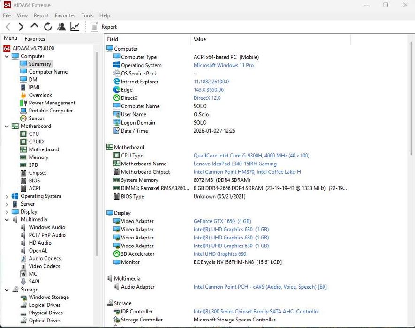
Task: Select the ACPI icon in tree
Action: coord(23,188)
